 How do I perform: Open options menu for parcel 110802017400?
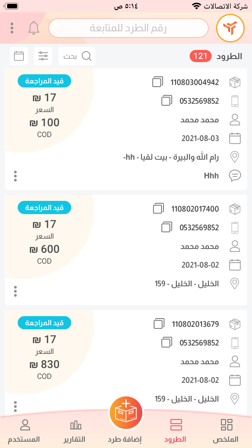point(15,291)
